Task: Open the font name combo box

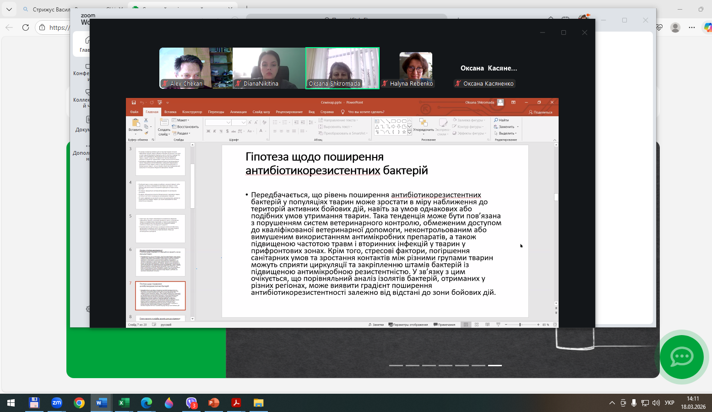Action: coord(218,122)
